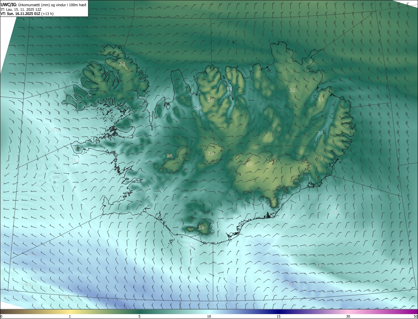Viewport: 418px width, 319px height.
Task: Click the "50" tick on the color scale
Action: pos(415,316)
